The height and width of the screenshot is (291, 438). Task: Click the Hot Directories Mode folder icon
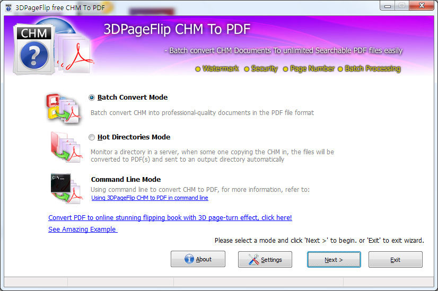[66, 147]
